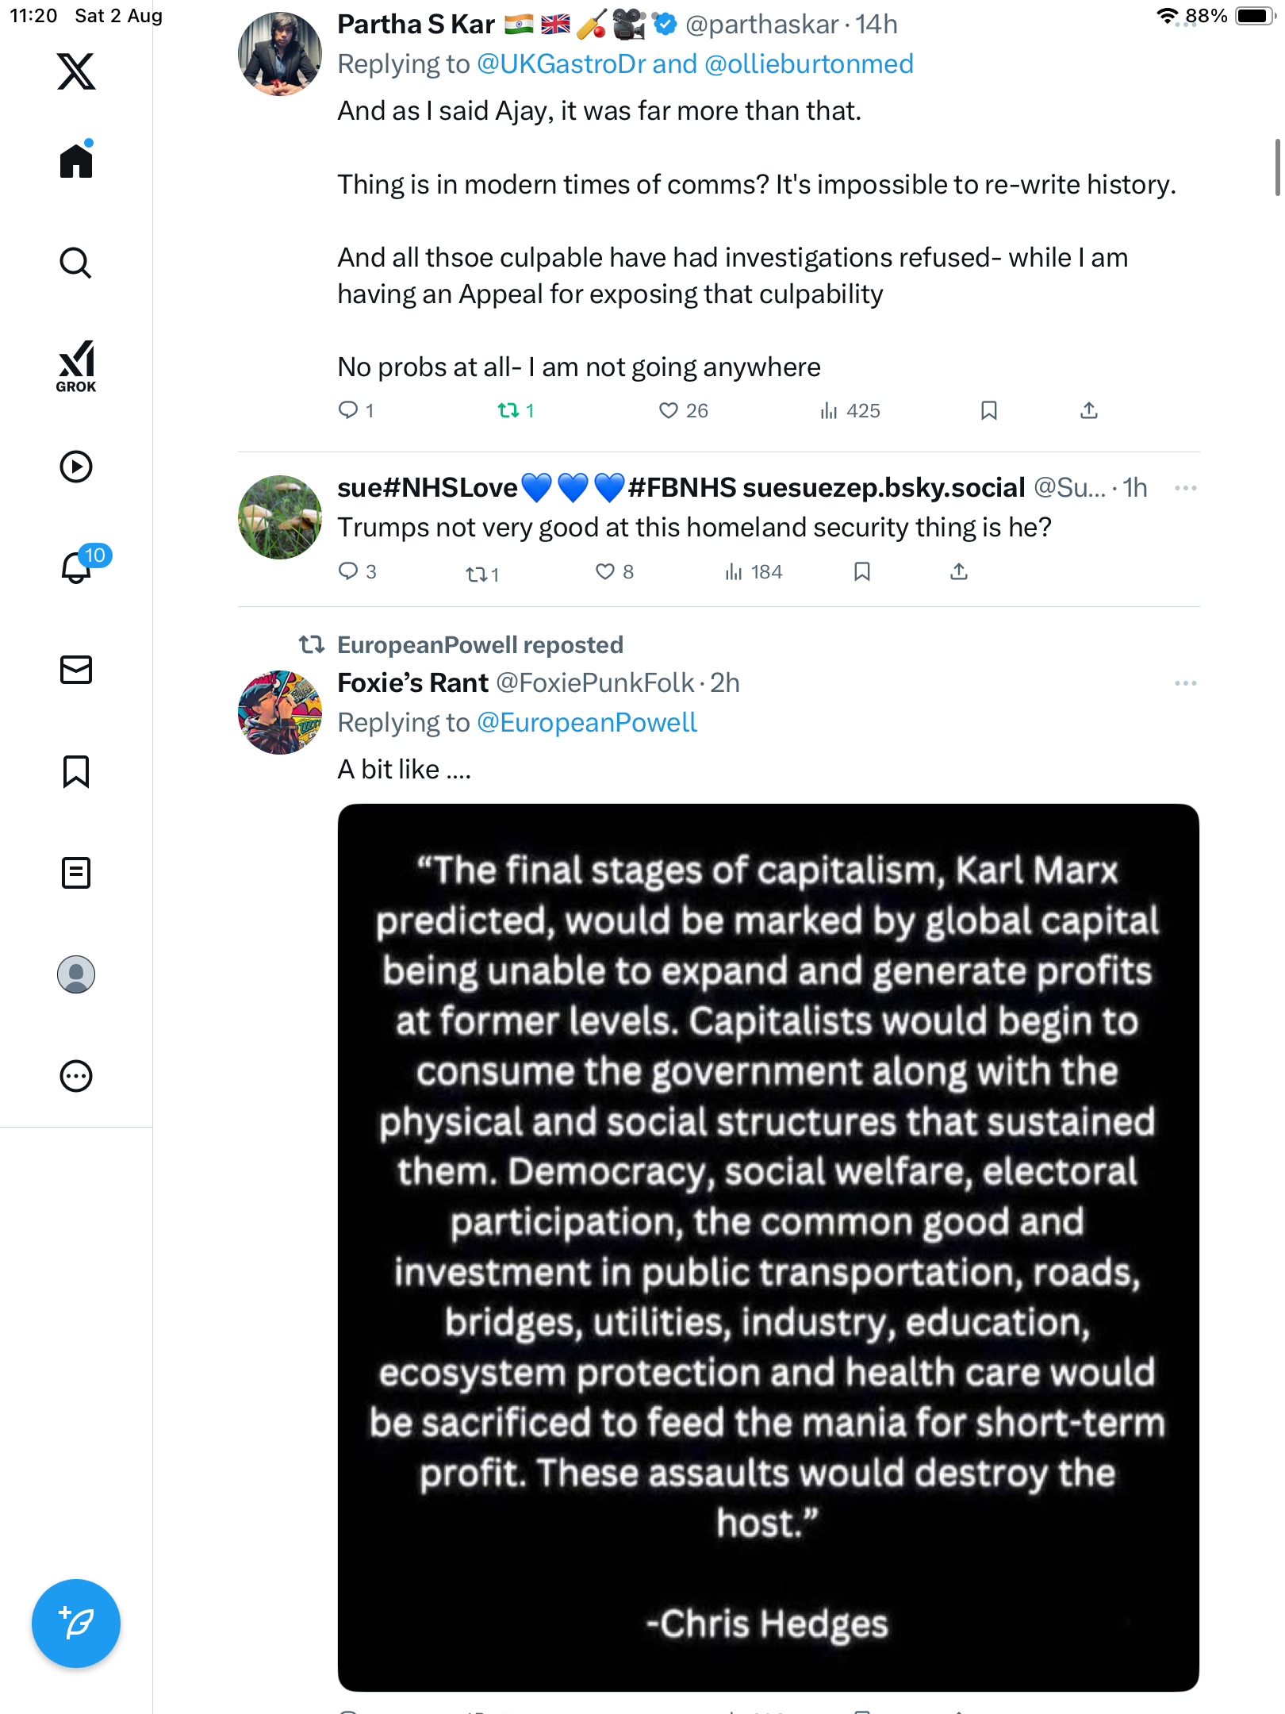This screenshot has height=1714, width=1285.
Task: Share Partha S Kar's reply
Action: click(1089, 410)
